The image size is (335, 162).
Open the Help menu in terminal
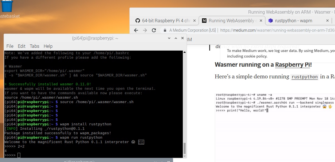[x=48, y=46]
